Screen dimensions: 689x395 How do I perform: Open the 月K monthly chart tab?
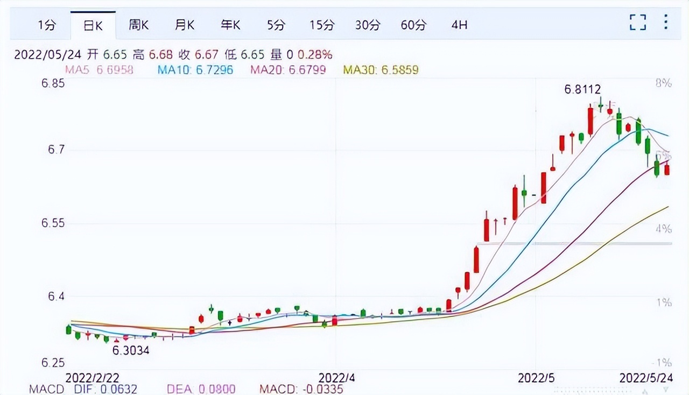coord(185,25)
